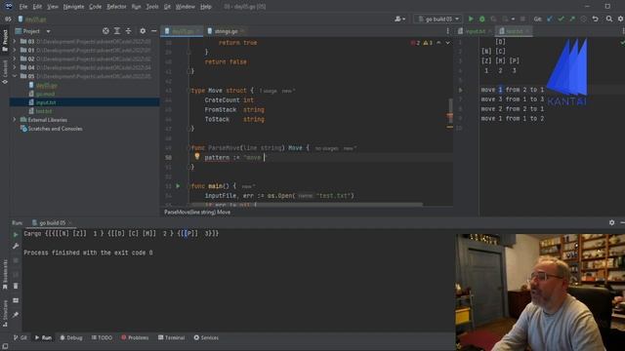Expand the 04 project folder
625x351 pixels.
click(x=15, y=67)
